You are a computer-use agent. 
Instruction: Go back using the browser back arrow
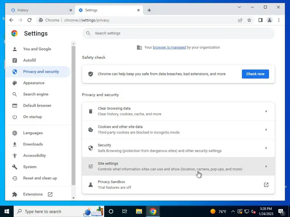[x=11, y=20]
